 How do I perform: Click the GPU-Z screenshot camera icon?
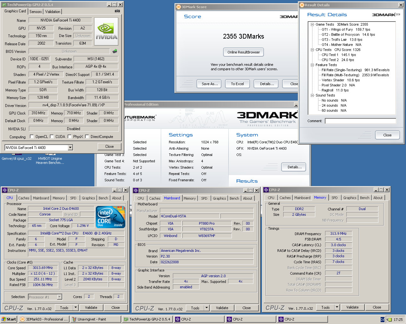(117, 11)
